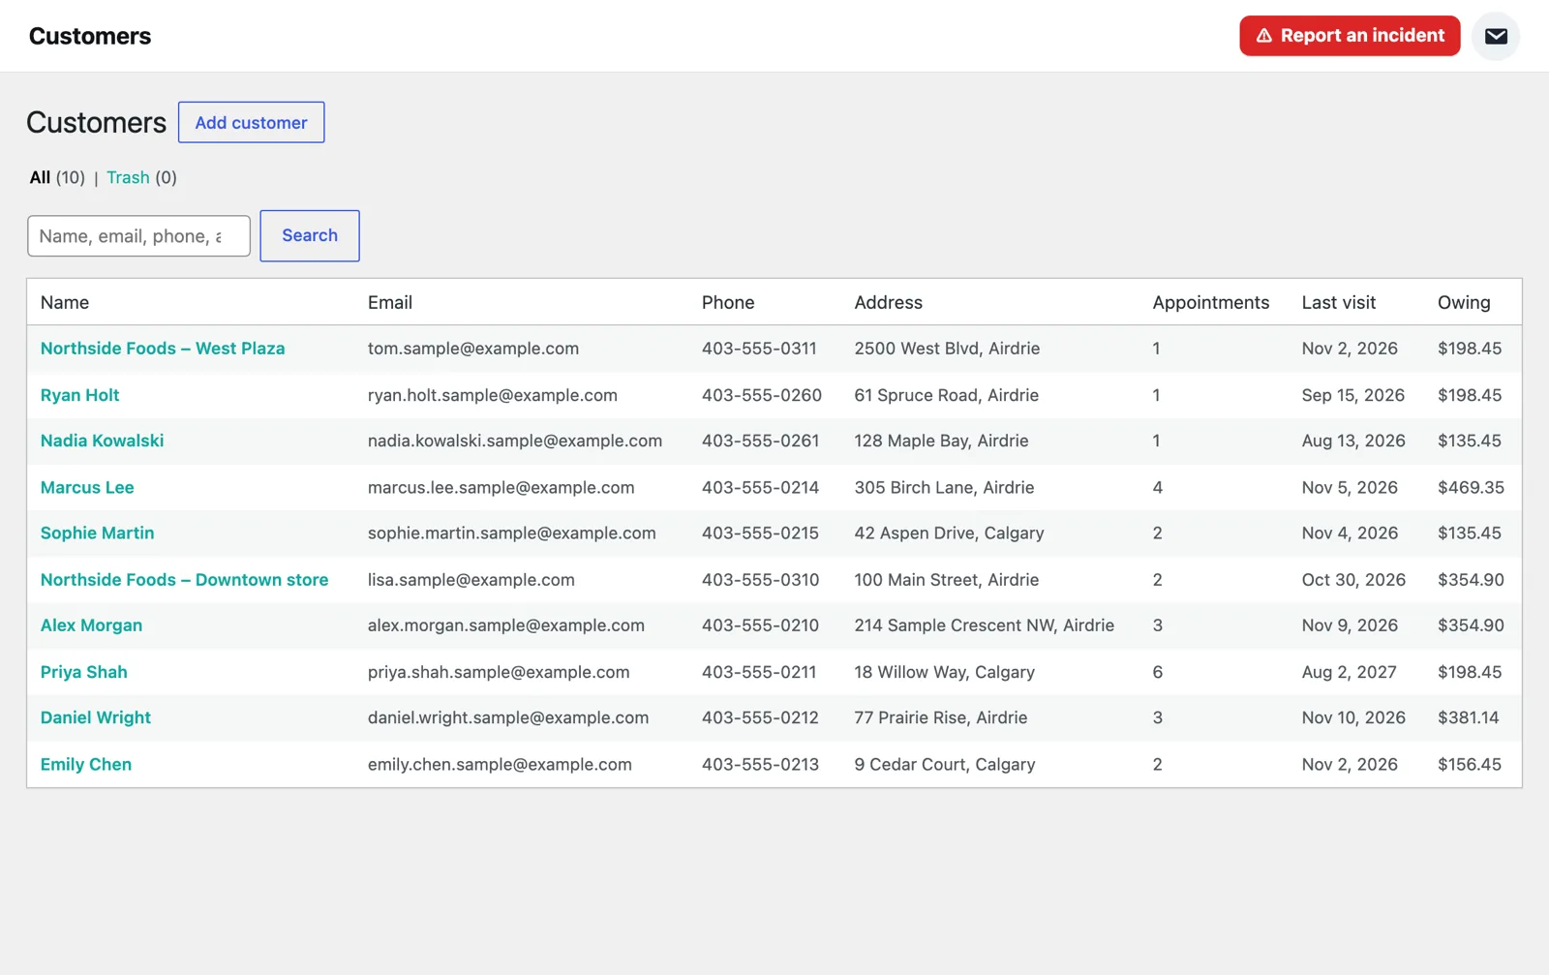
Task: Open Daniel Wright customer record
Action: [95, 717]
